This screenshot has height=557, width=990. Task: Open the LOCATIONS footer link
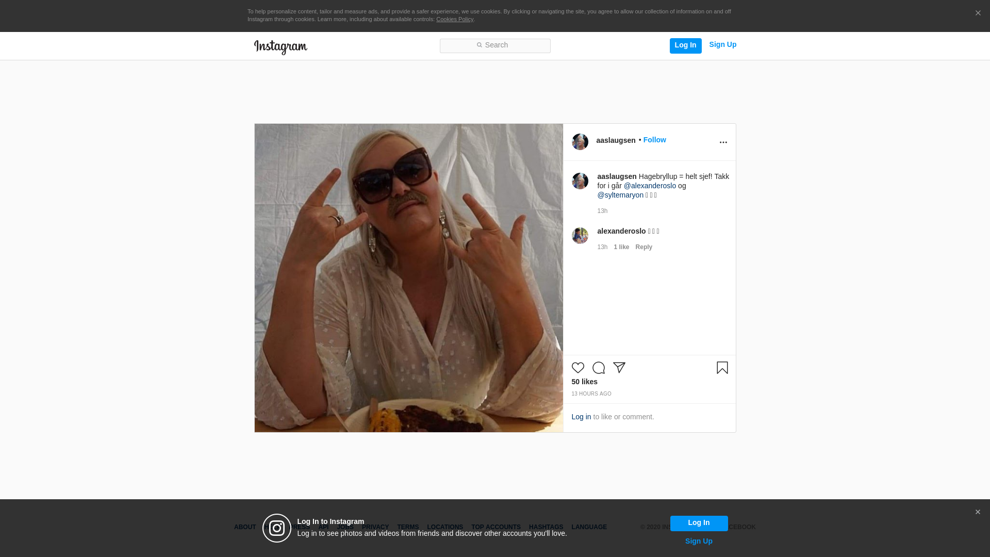pos(445,527)
